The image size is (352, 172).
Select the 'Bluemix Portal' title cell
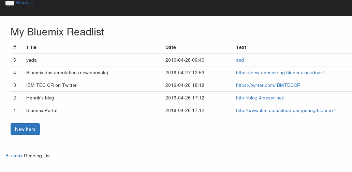pos(42,110)
